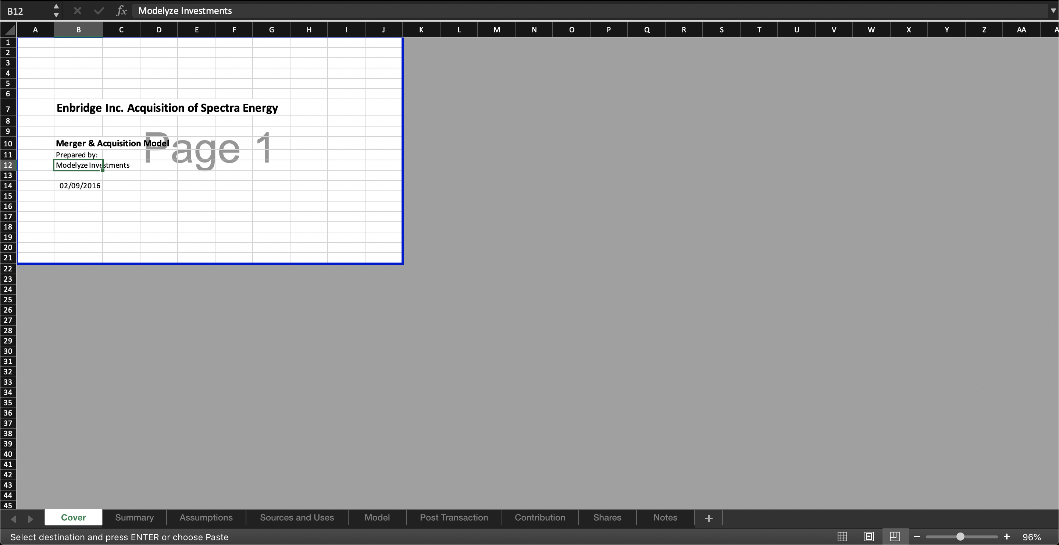Click the date cell 02/09/2016

coord(78,186)
